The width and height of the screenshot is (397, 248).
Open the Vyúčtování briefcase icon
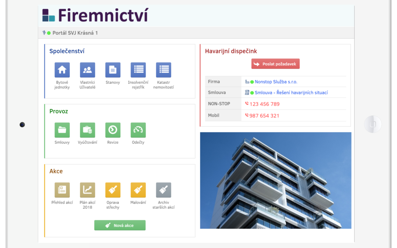(87, 130)
